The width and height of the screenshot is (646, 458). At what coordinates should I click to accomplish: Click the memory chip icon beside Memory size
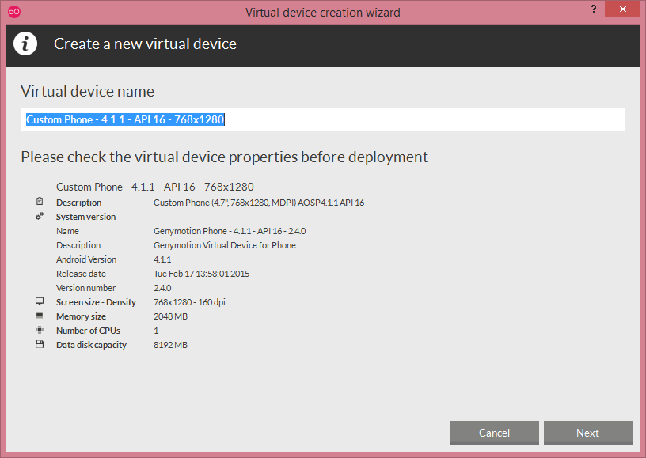[x=40, y=316]
